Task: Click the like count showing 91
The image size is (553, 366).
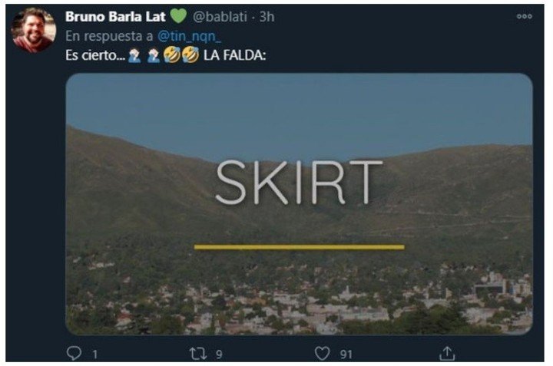Action: pos(346,354)
